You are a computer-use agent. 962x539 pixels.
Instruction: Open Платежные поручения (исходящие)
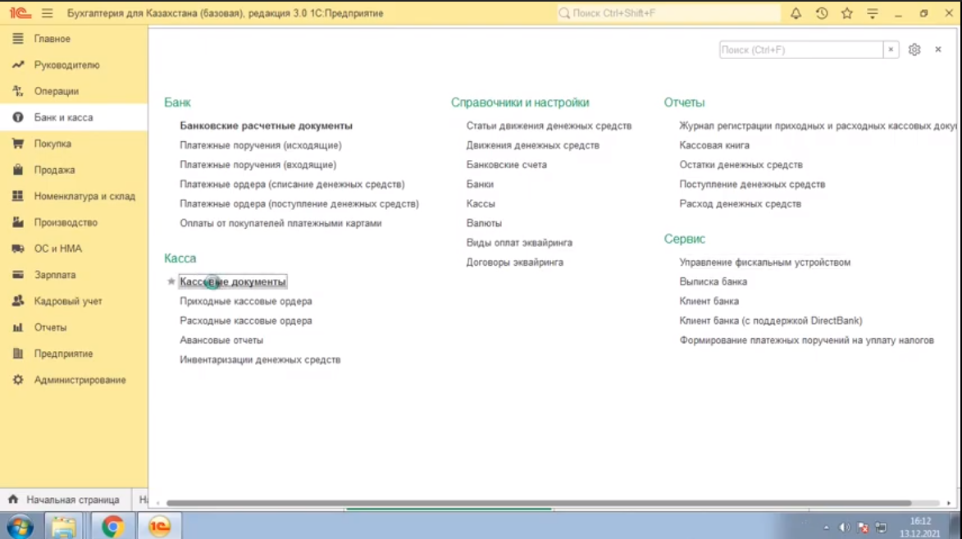[260, 145]
